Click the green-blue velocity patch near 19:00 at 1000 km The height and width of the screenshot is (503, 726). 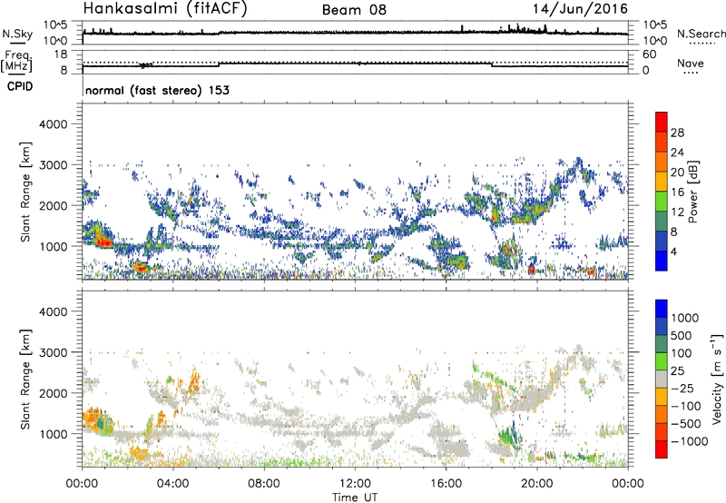[510, 437]
